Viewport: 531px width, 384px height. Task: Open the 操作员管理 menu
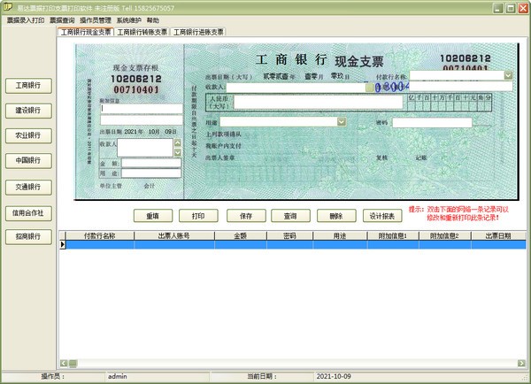click(96, 20)
